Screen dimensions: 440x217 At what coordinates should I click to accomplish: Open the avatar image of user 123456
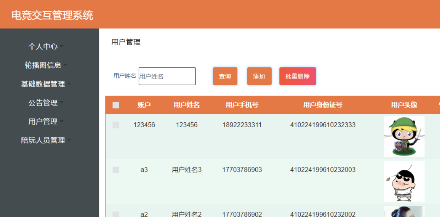coord(404,136)
